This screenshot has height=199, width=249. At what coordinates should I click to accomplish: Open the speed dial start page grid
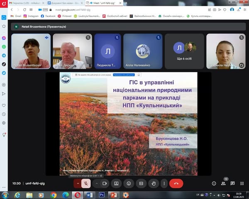click(31, 10)
